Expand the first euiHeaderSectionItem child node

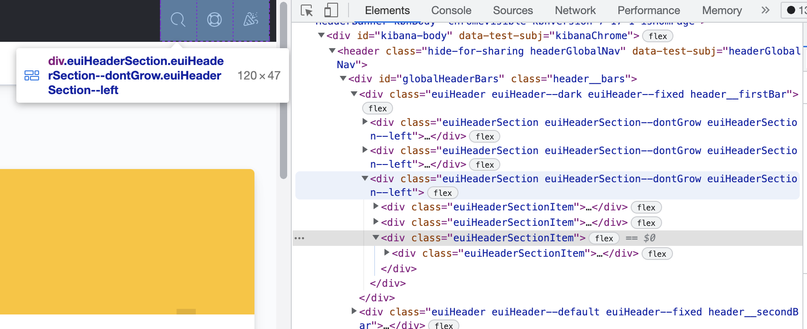coord(376,206)
